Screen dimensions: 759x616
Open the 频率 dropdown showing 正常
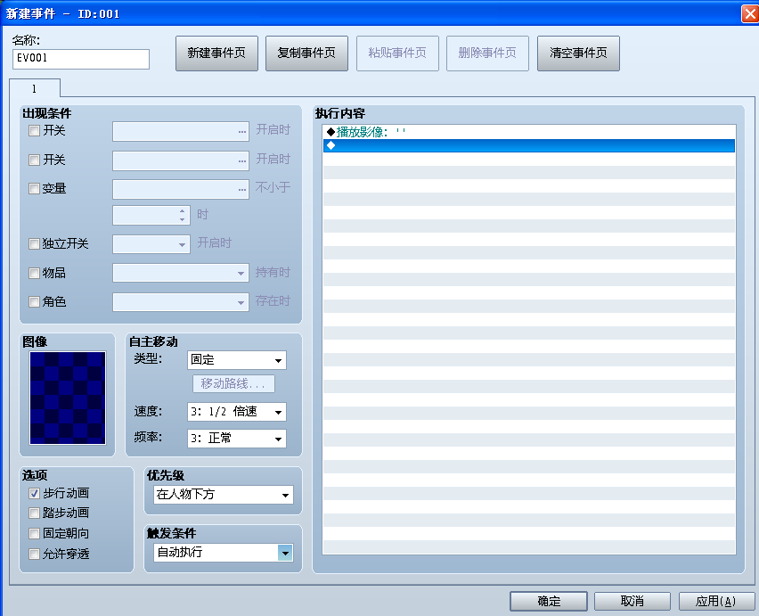click(x=237, y=439)
